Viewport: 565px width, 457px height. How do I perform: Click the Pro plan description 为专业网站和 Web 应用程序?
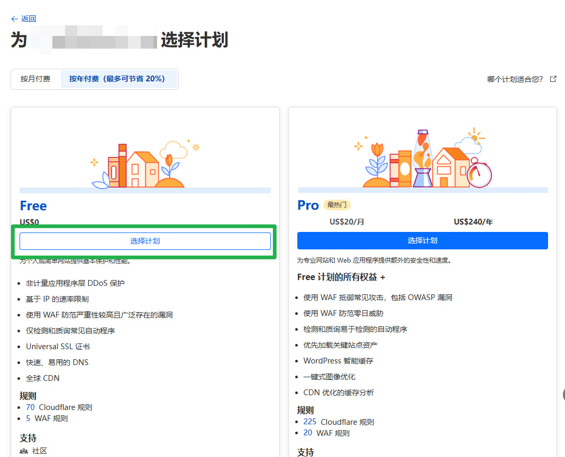tap(375, 260)
